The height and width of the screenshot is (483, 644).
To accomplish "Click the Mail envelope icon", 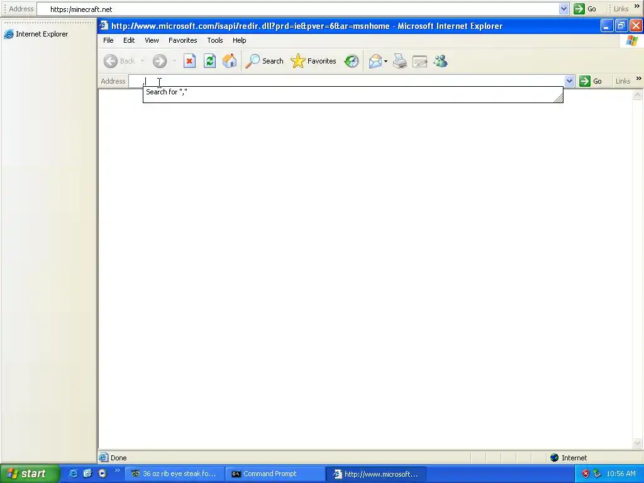I will click(375, 61).
